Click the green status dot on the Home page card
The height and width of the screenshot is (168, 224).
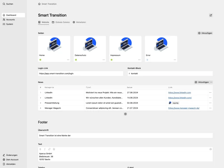40,59
